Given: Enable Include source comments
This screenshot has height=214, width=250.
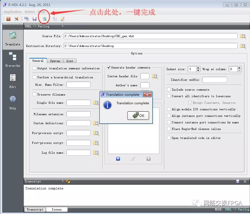Looking at the screenshot, I should [169, 90].
